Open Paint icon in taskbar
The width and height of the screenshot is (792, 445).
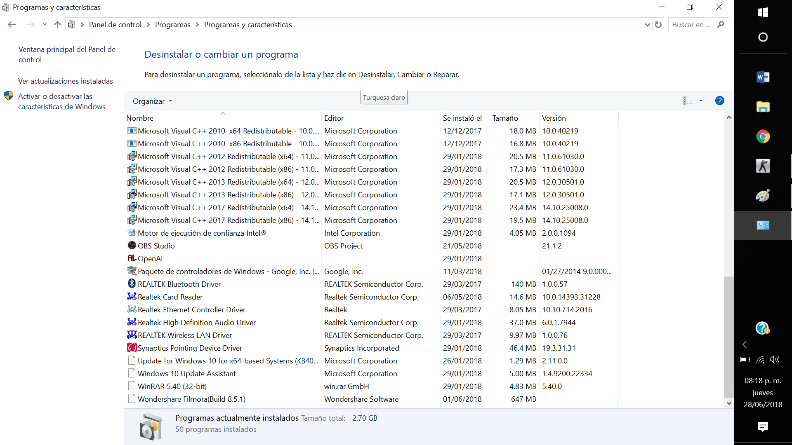[763, 196]
